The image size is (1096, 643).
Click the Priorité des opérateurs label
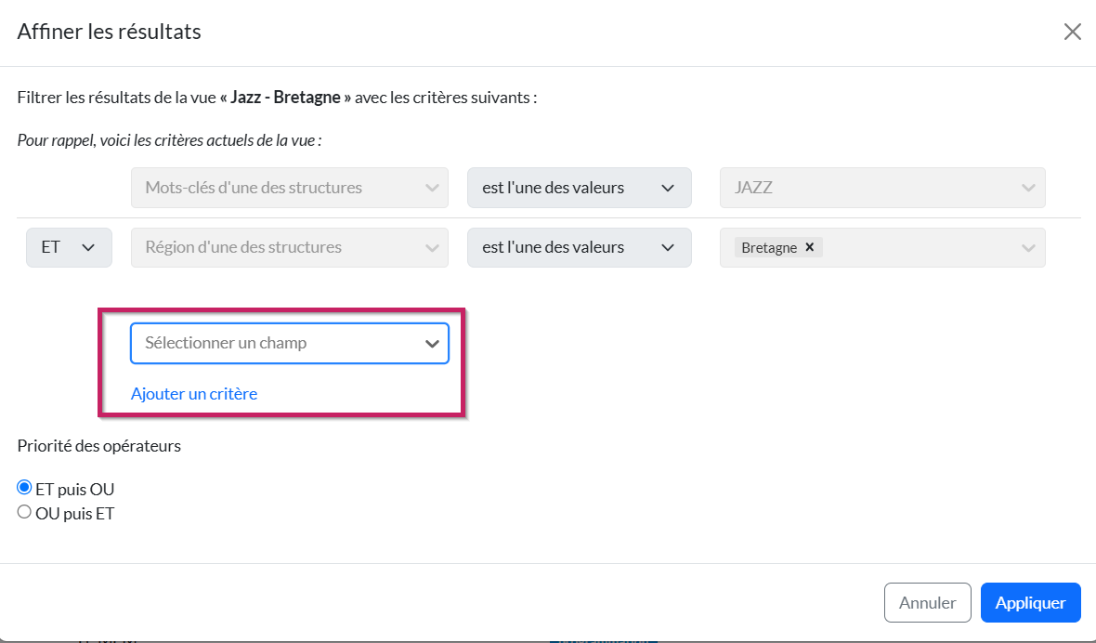99,446
